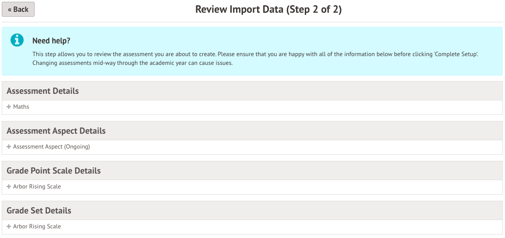The width and height of the screenshot is (505, 238).
Task: Expand Arbor Rising Scale in Grade Point Scale
Action: click(37, 187)
